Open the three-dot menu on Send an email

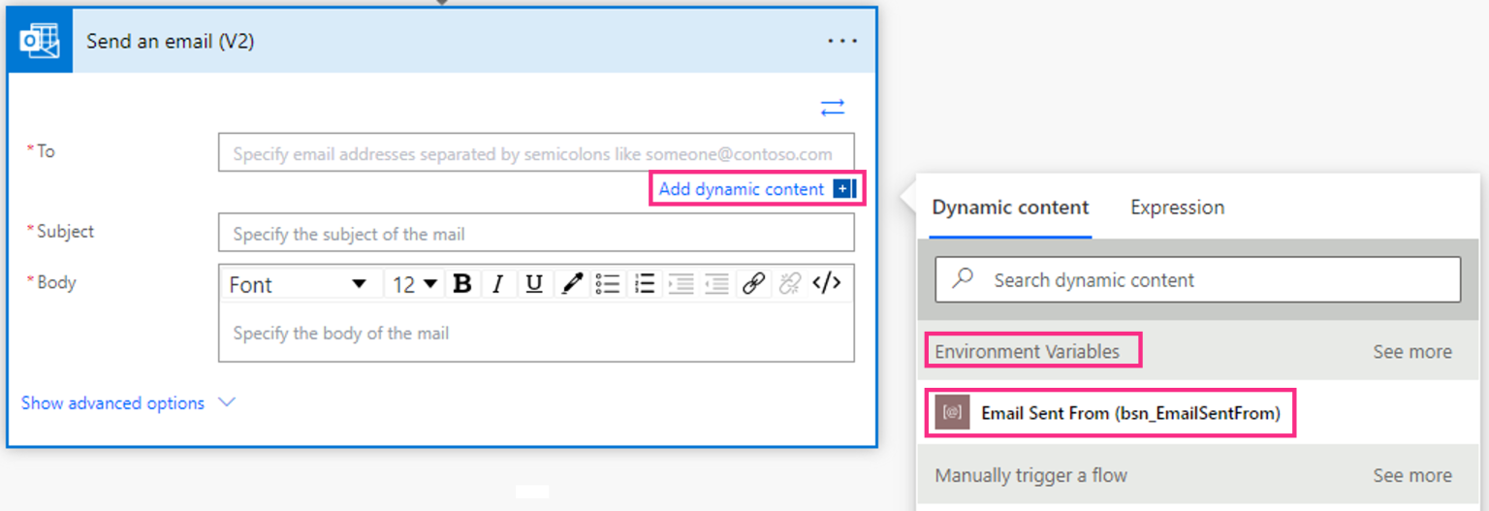click(842, 42)
